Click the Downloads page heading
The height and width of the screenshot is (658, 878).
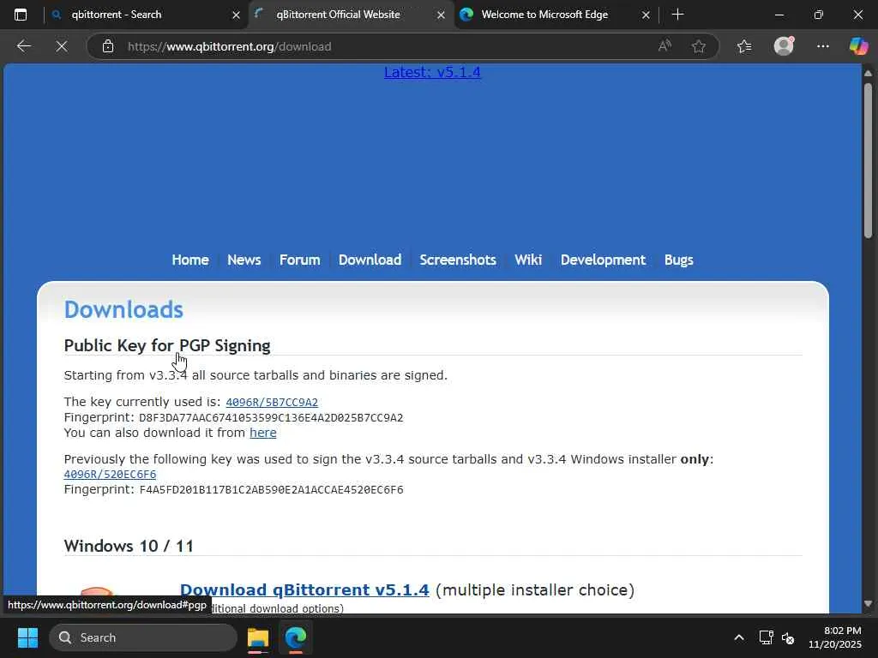click(123, 309)
